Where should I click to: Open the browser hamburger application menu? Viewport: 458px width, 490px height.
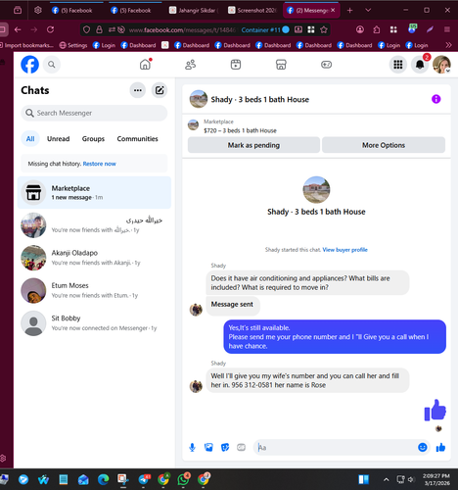click(447, 29)
